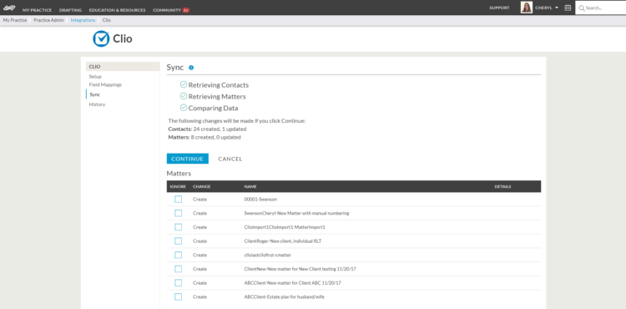Viewport: 626px width, 309px height.
Task: Click ClioImport1ClioImport1-MatterImport1 text
Action: pos(285,227)
